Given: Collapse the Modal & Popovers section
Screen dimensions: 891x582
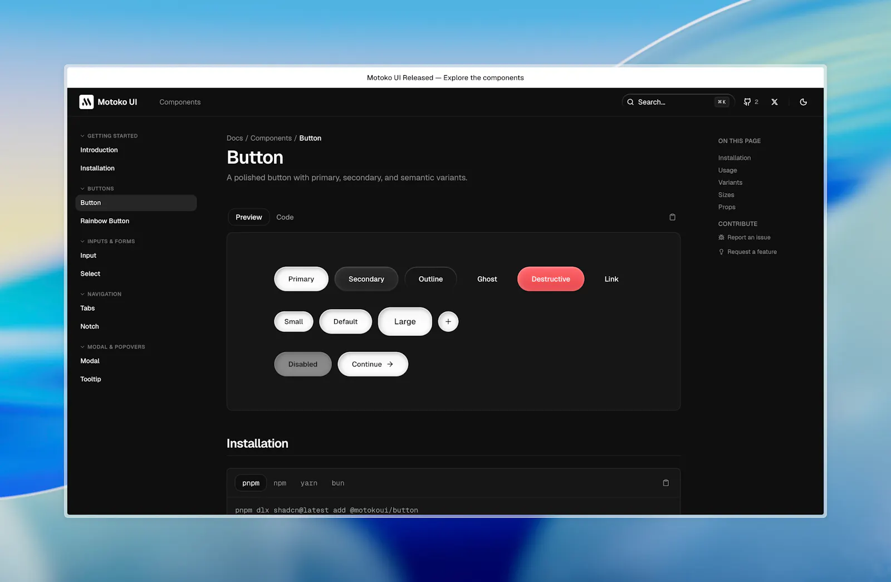Looking at the screenshot, I should (112, 347).
